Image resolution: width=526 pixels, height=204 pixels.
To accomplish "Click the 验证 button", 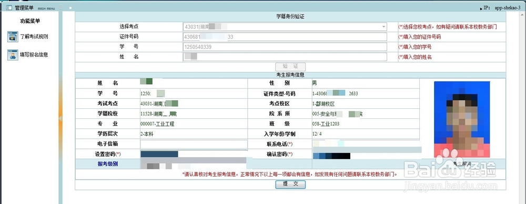I will [x=290, y=66].
